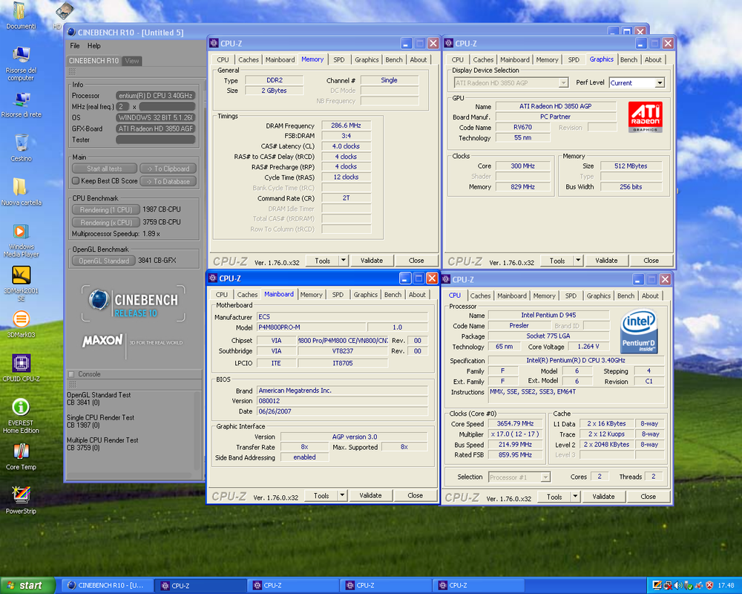Click Cinebench title bar sphere icon

[71, 32]
